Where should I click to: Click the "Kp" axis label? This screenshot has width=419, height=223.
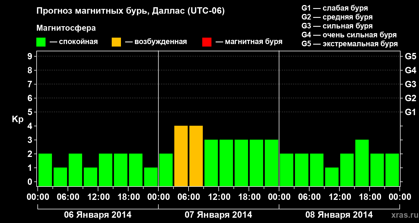tap(18, 119)
